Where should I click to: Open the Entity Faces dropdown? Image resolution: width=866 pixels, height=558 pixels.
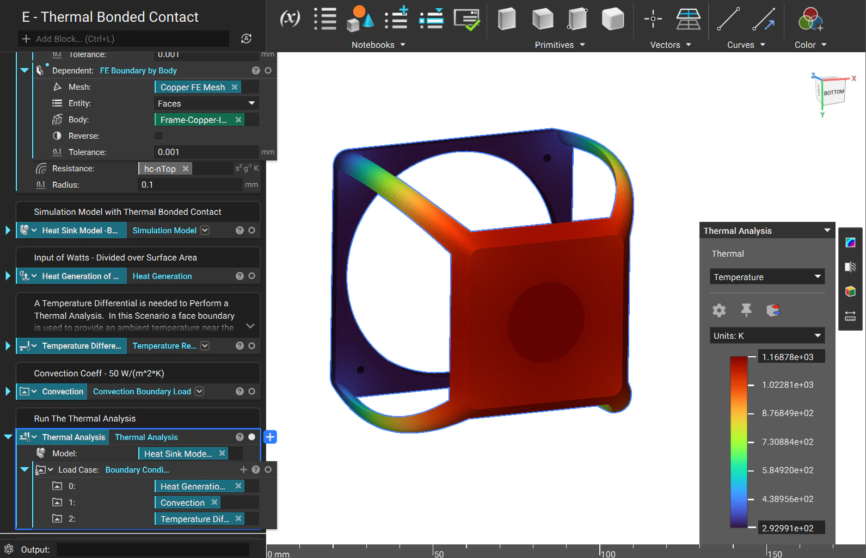click(206, 103)
